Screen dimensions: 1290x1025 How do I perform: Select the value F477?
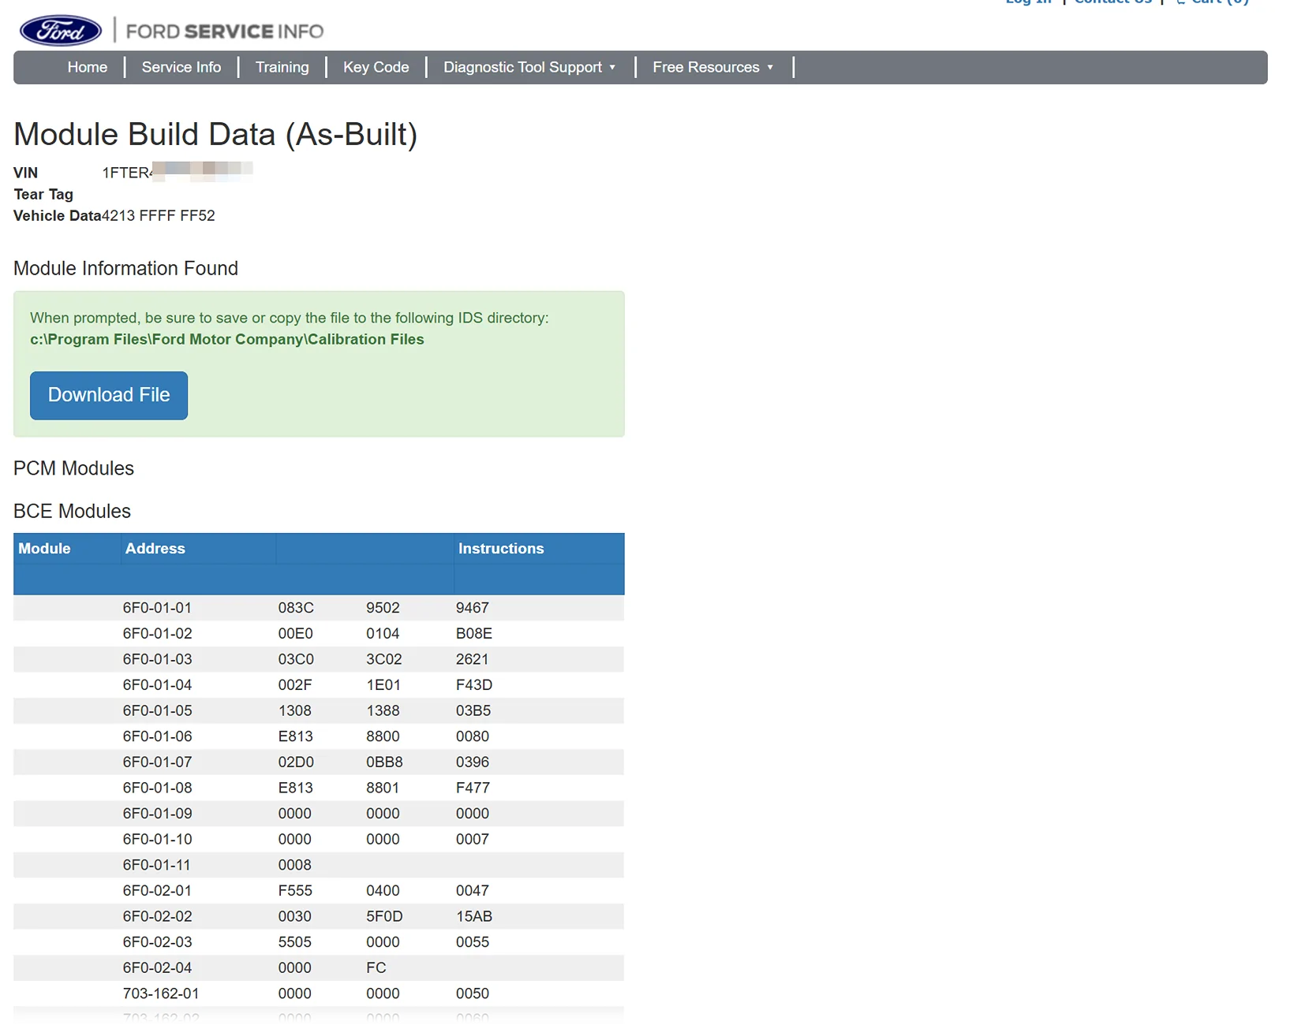coord(473,788)
